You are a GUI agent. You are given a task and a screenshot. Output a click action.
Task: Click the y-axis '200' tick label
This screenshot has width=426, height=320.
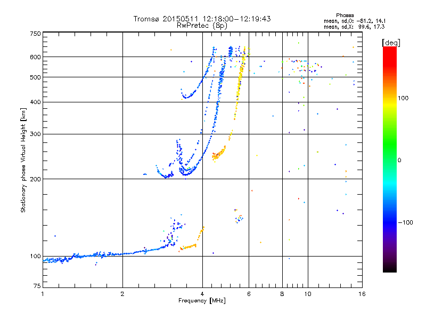35,179
